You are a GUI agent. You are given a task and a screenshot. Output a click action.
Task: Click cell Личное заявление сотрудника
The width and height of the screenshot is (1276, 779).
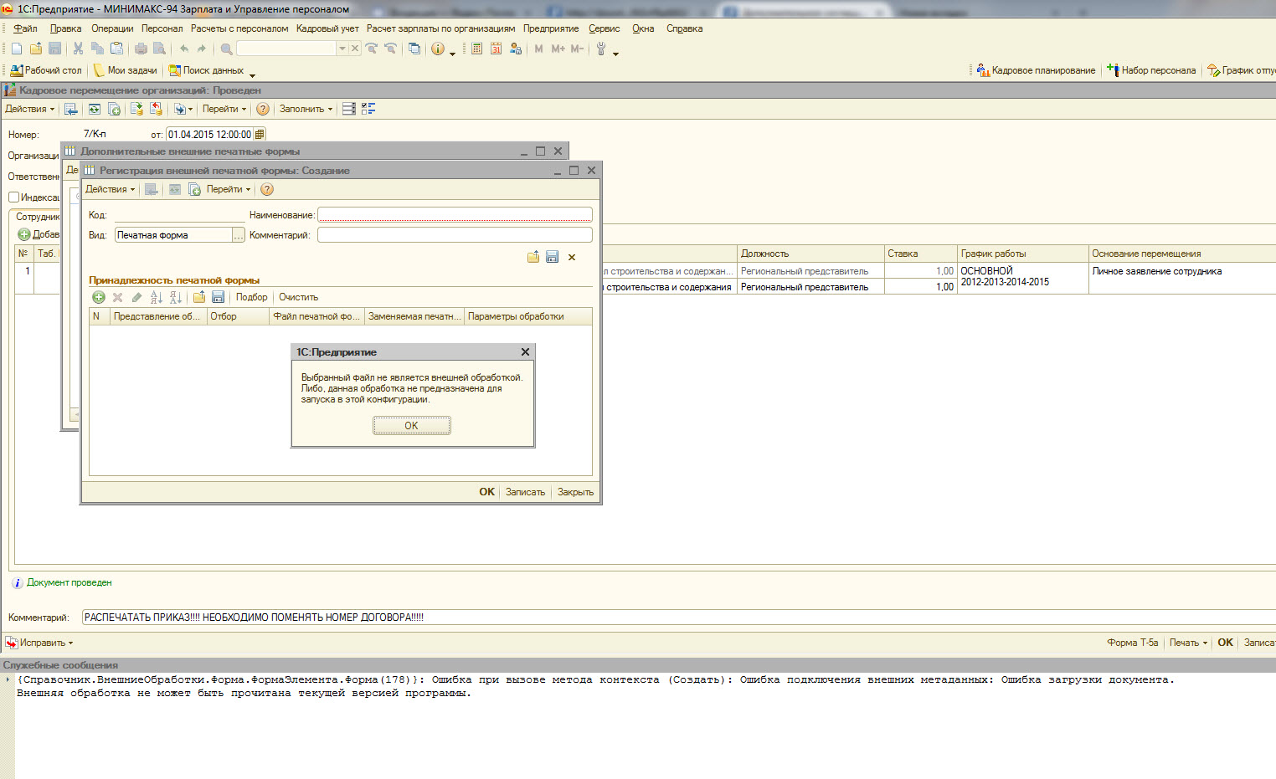point(1181,278)
